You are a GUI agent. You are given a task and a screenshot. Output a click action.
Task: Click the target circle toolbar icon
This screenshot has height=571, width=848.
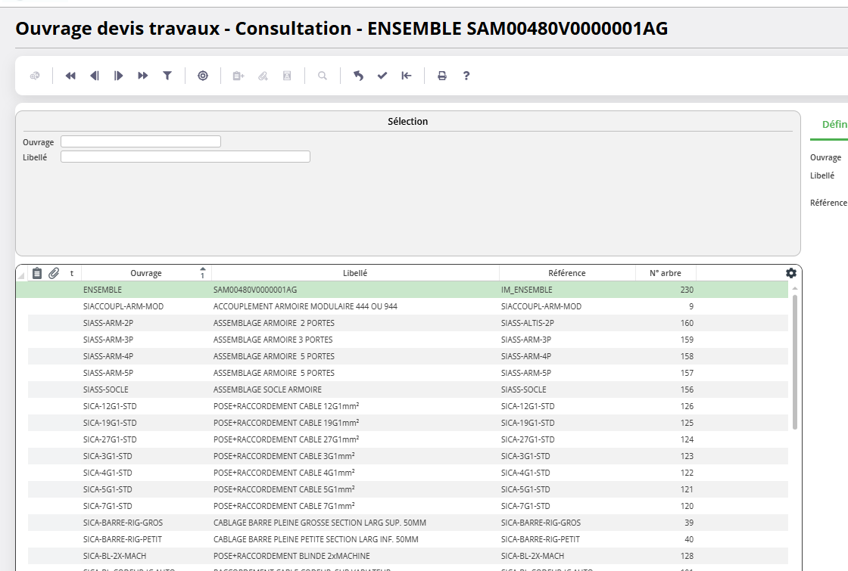(x=203, y=76)
